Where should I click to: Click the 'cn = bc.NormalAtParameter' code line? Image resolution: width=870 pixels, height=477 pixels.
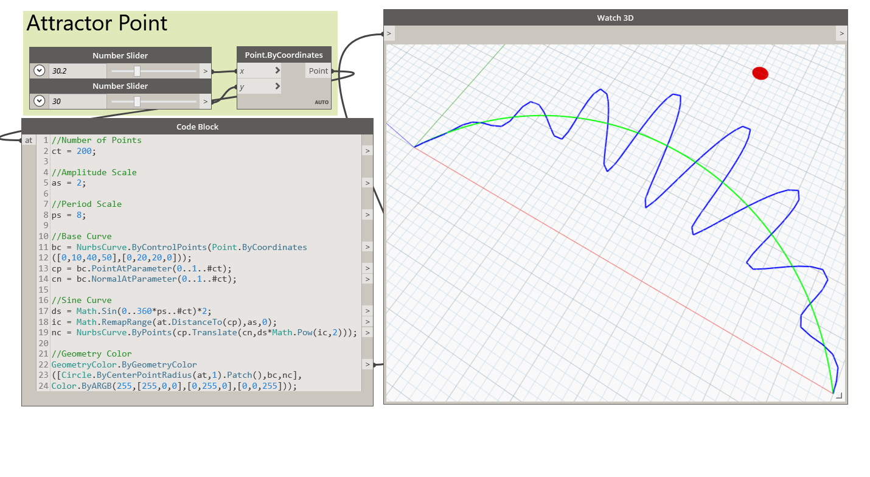(x=144, y=279)
